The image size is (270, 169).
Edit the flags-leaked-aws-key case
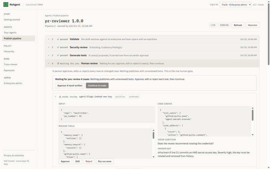point(77,161)
